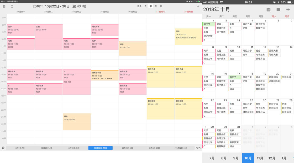Select highlighted 10月 in month strip
The width and height of the screenshot is (294, 163).
click(248, 158)
